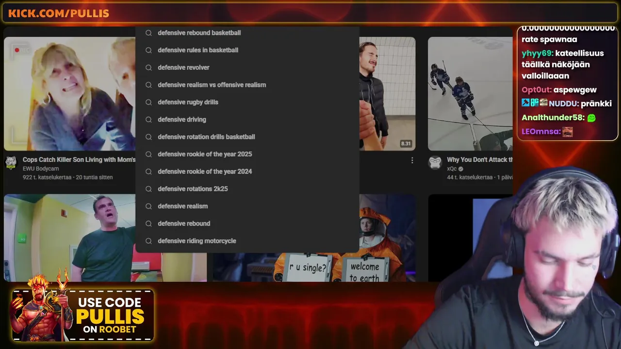Click 'Cops Catch Killer Son Living with Mom's' title
The width and height of the screenshot is (621, 349).
tap(79, 159)
